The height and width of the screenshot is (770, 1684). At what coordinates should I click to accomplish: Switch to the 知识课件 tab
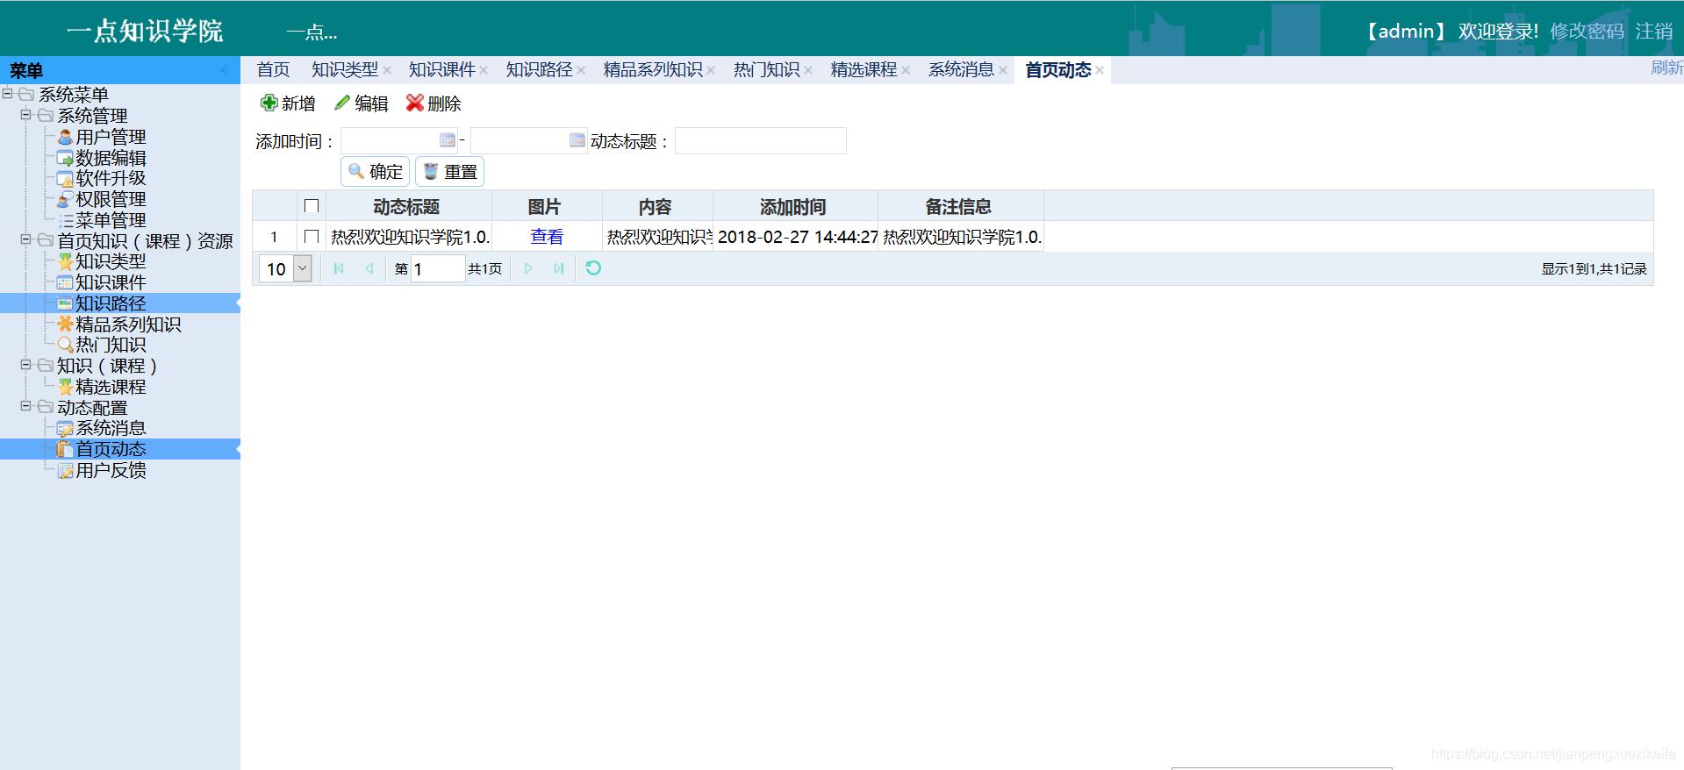442,70
